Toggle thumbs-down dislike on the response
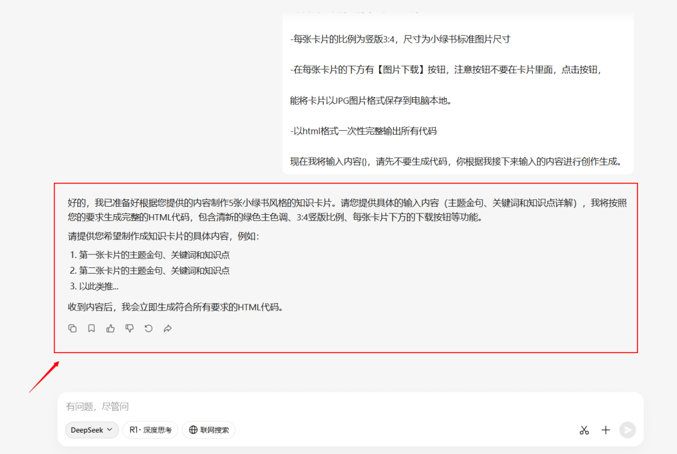The image size is (677, 454). click(129, 328)
